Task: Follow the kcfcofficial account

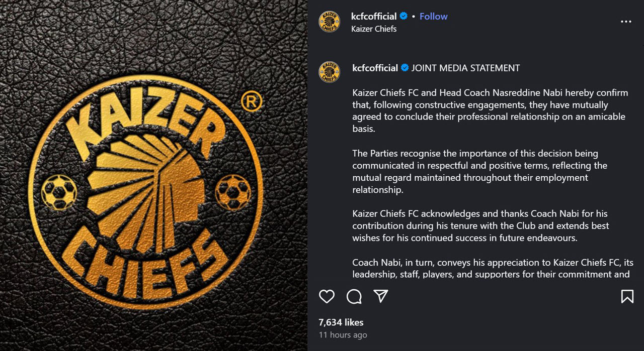Action: 433,16
